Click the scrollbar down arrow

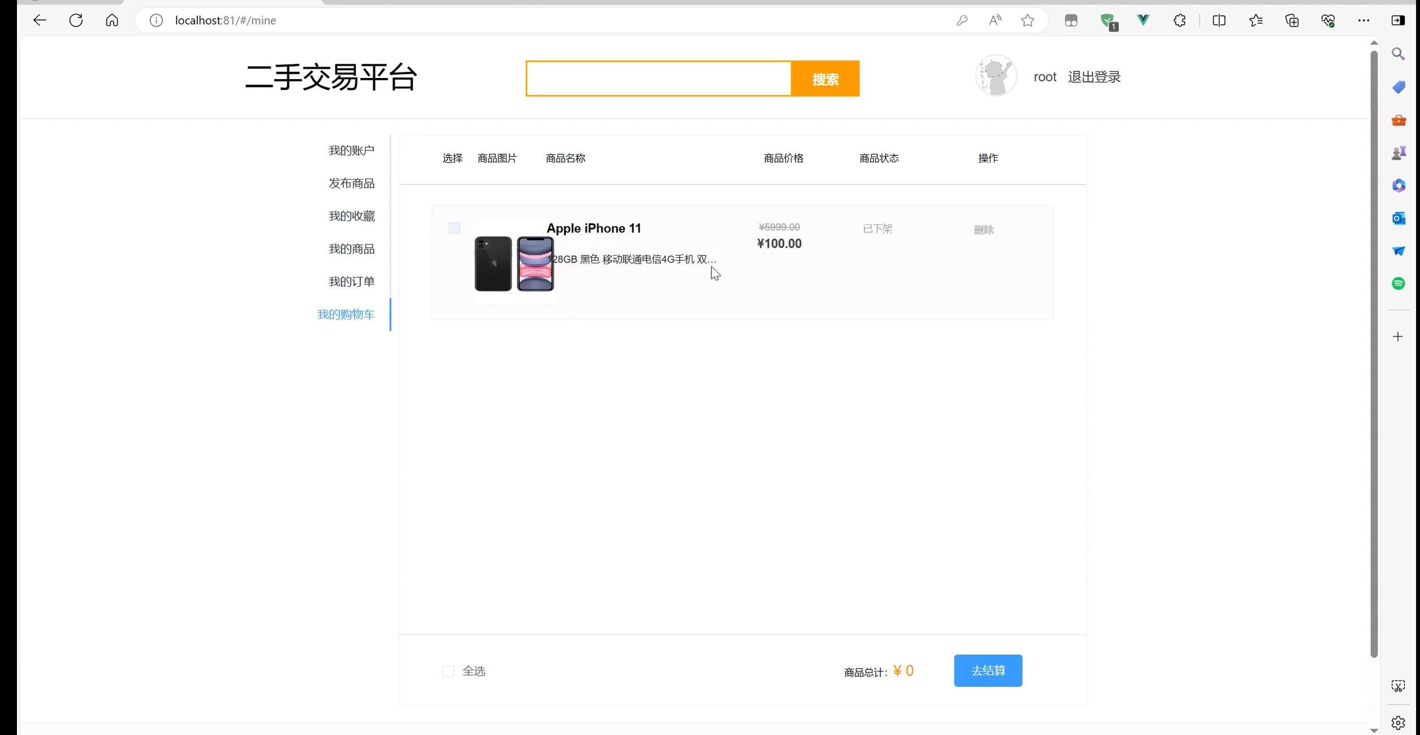pos(1374,730)
